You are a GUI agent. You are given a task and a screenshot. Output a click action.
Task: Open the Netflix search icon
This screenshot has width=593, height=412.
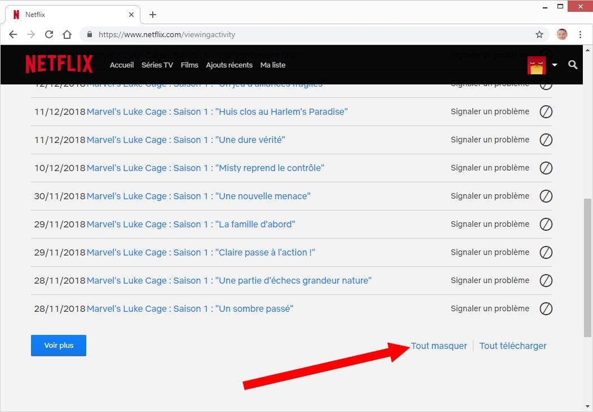(x=573, y=65)
